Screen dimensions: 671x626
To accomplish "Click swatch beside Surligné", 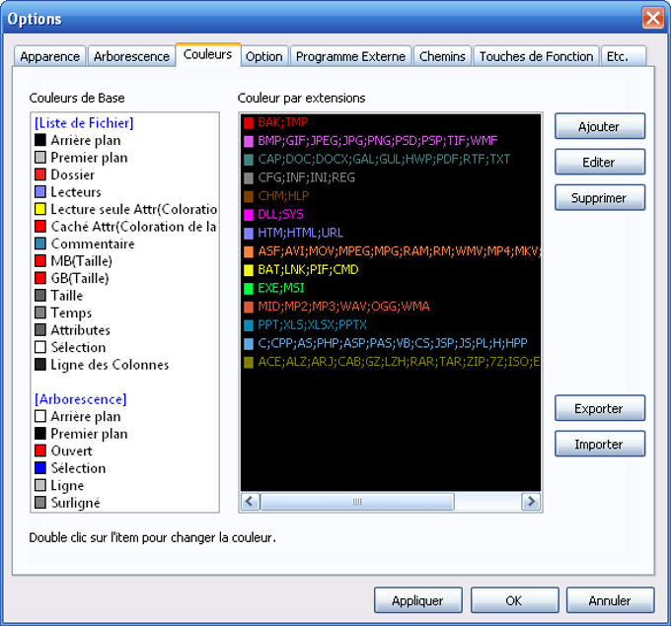I will coord(40,502).
